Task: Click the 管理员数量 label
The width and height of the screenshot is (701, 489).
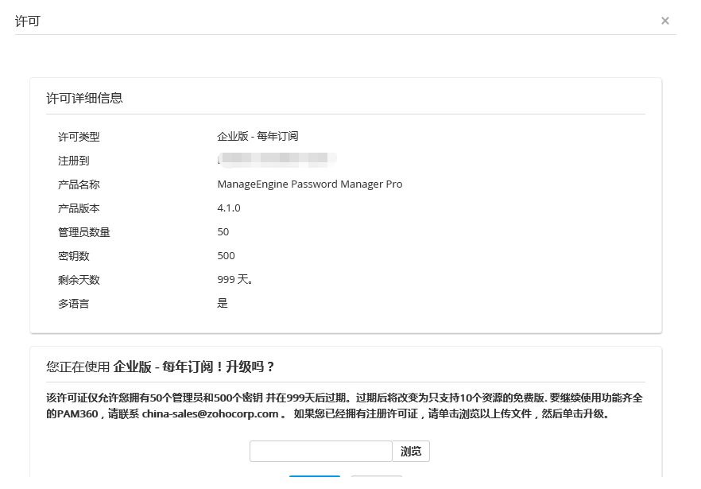Action: (x=84, y=232)
